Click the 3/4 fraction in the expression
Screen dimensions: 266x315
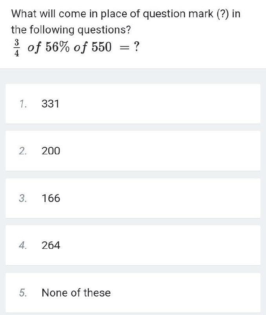click(17, 48)
